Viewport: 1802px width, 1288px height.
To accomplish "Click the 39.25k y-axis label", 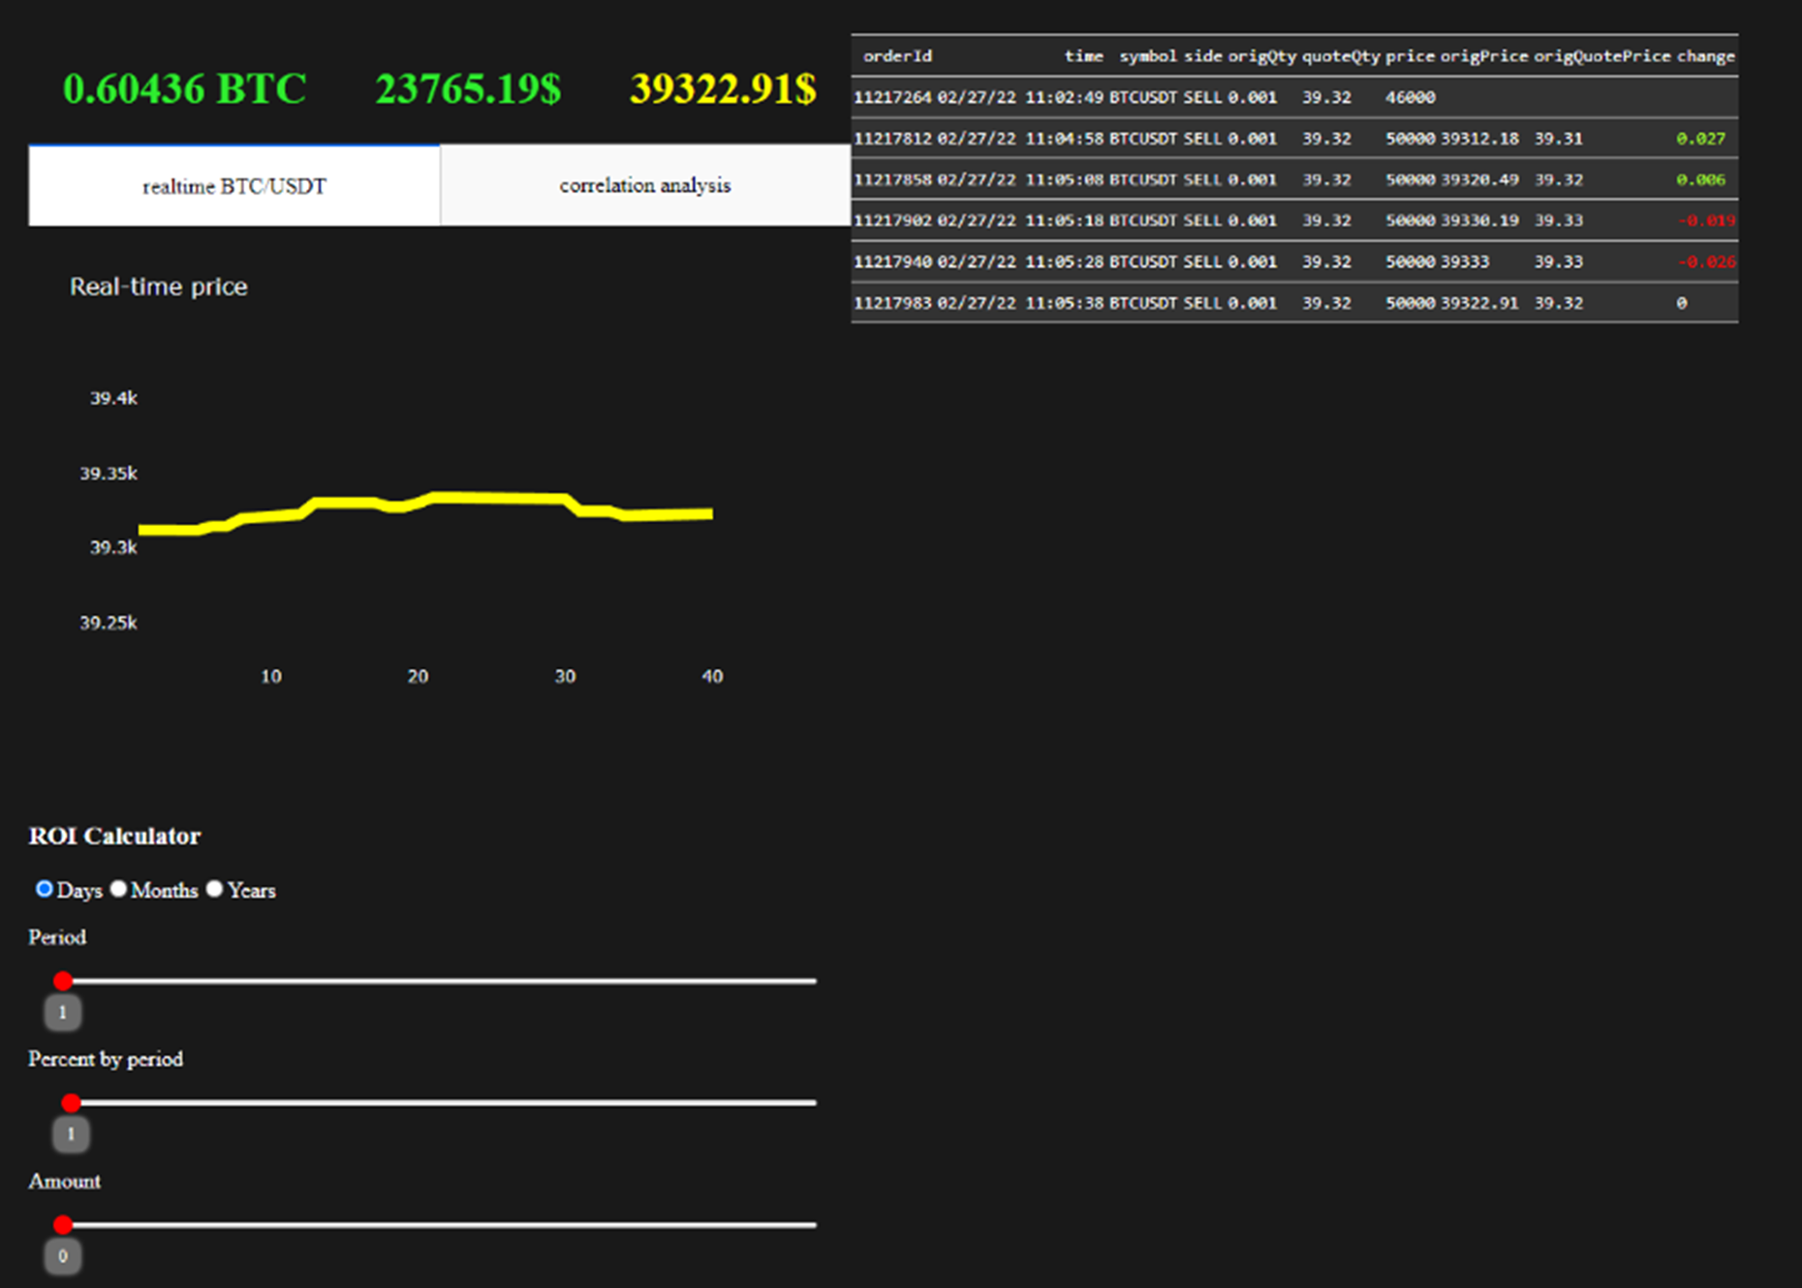I will click(x=109, y=623).
